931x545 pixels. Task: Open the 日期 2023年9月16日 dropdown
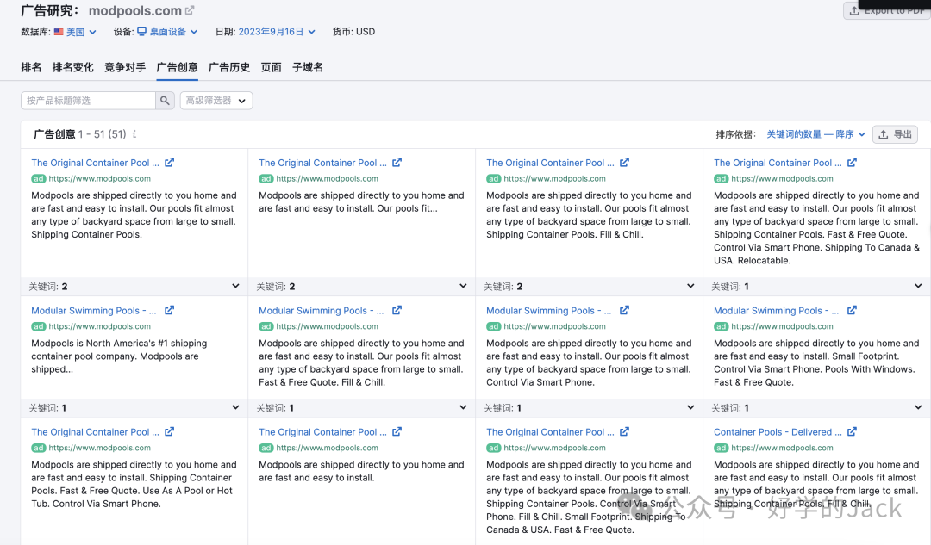click(277, 32)
